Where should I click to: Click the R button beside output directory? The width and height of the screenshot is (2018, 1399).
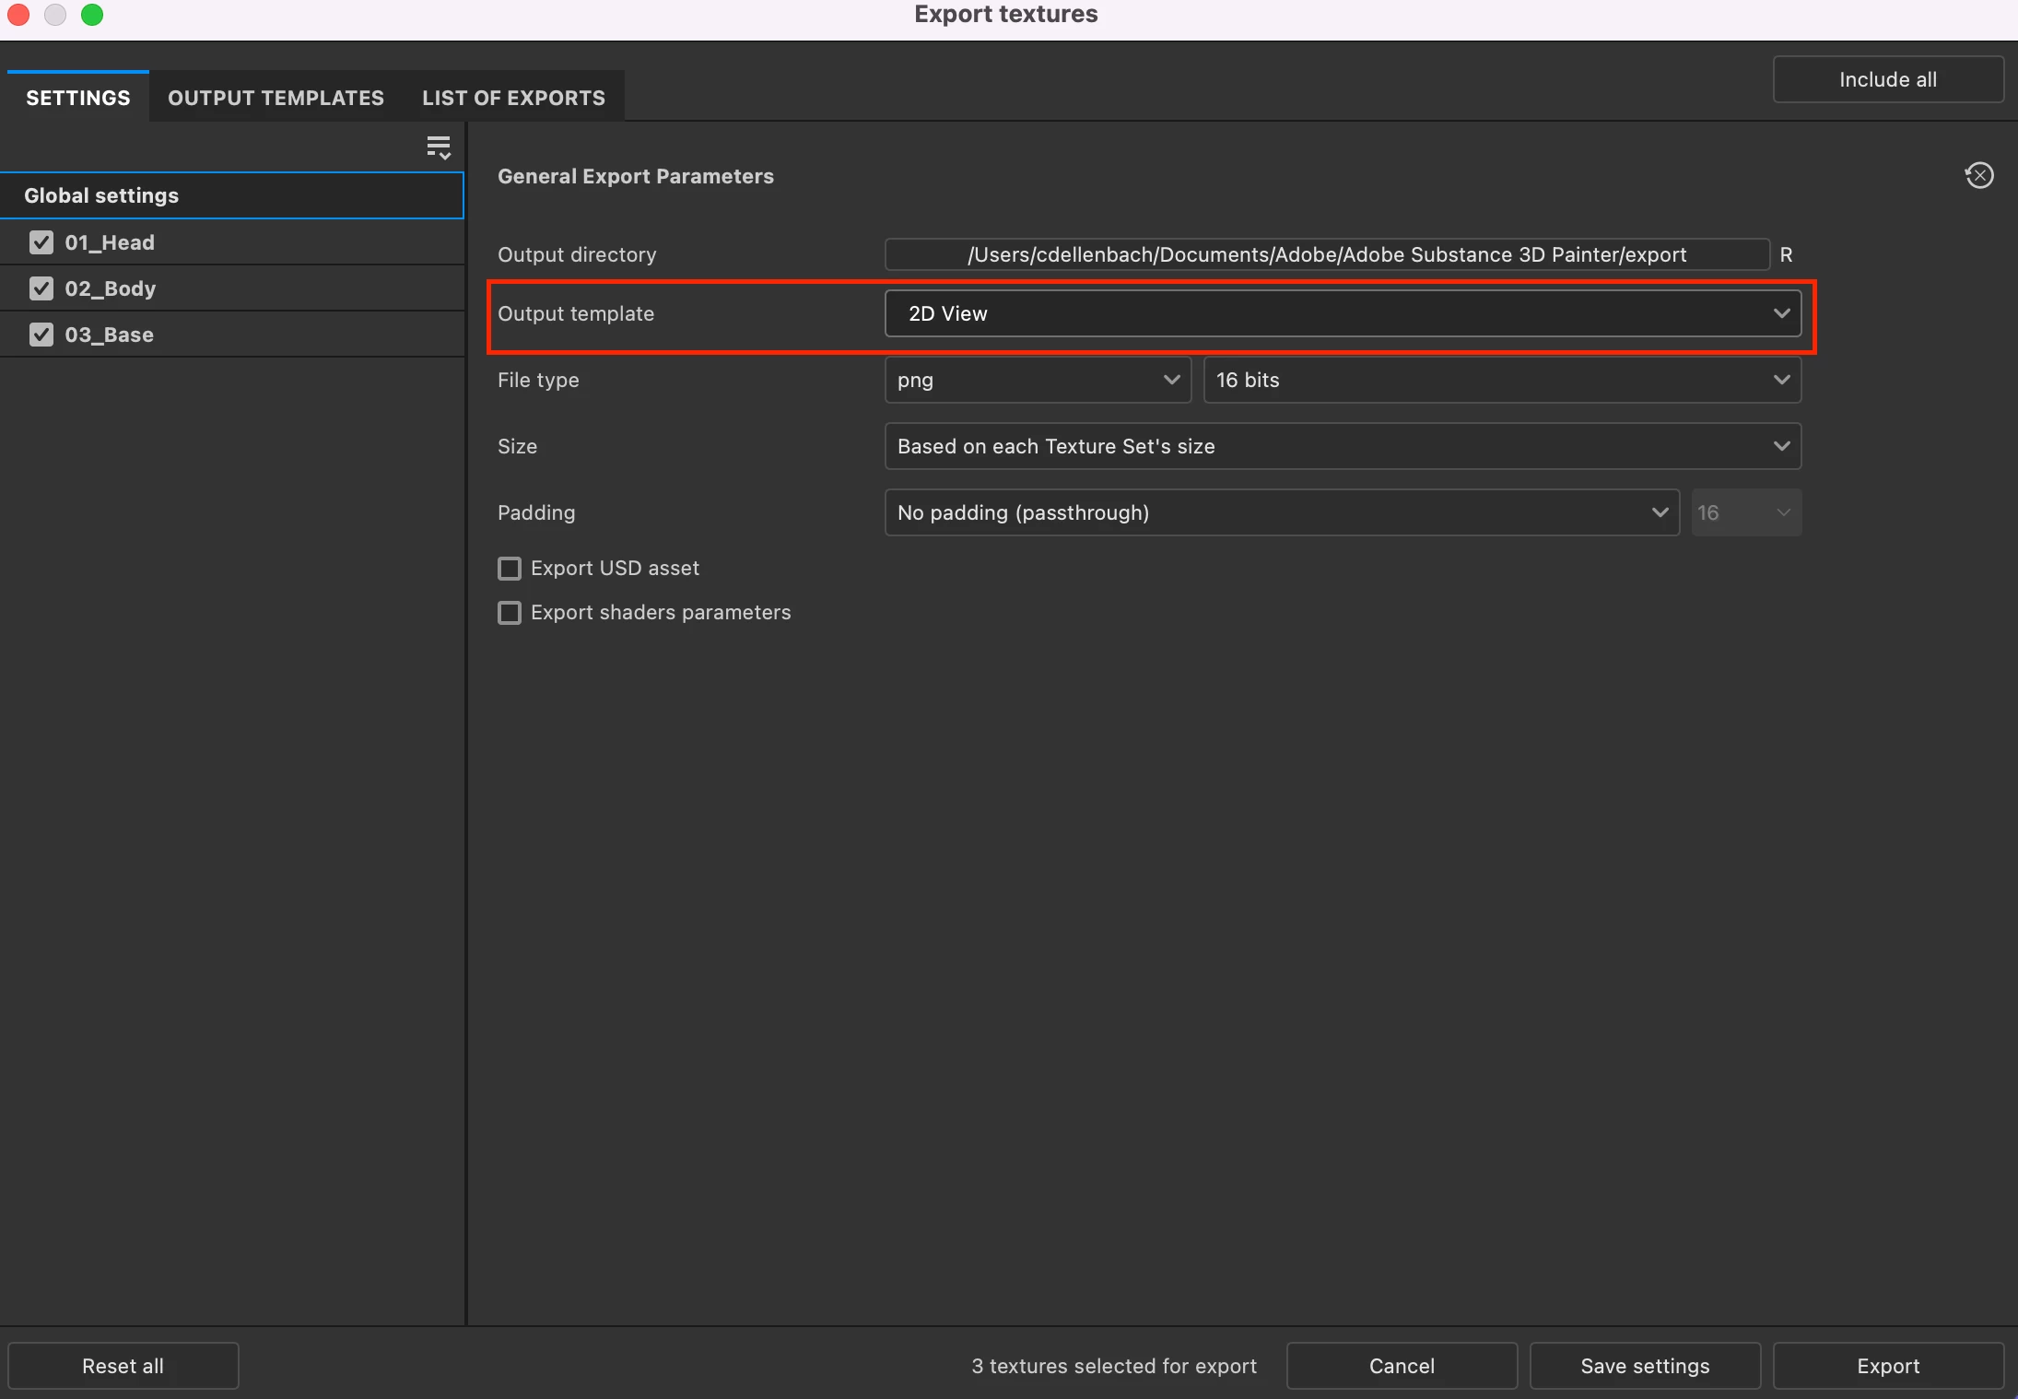(1786, 254)
